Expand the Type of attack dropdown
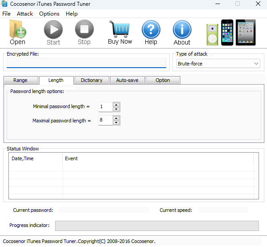 click(x=218, y=64)
